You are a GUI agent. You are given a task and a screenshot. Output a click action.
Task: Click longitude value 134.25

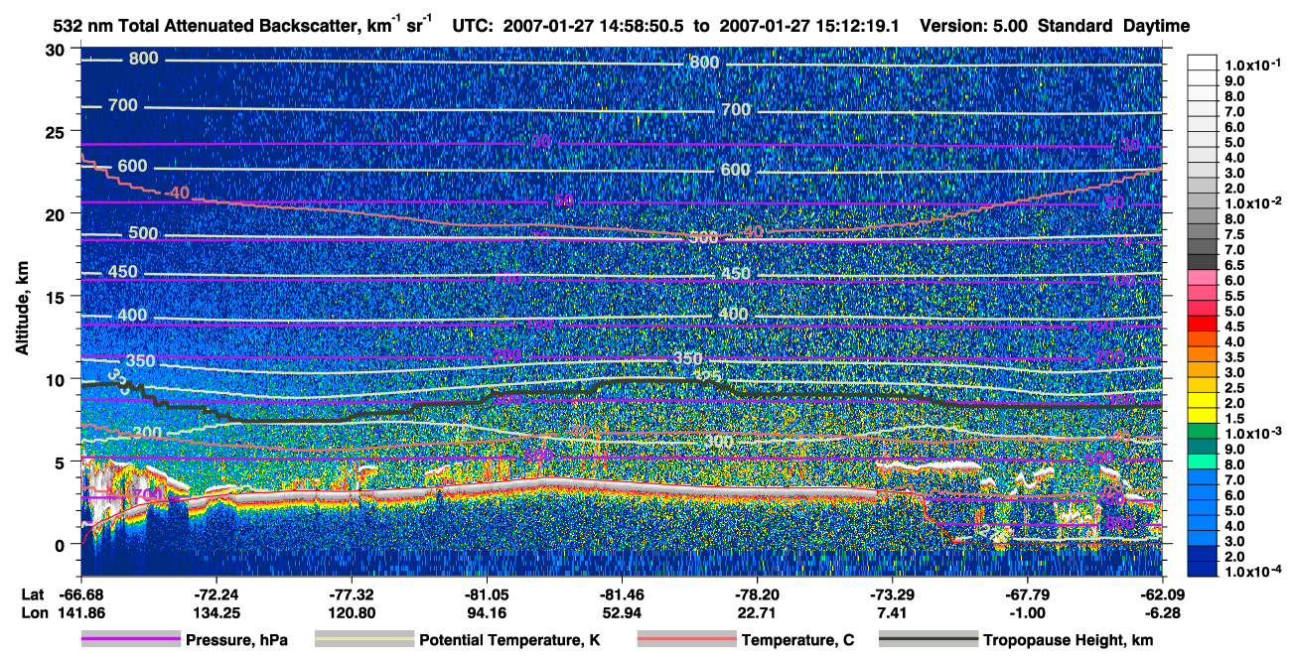[215, 613]
